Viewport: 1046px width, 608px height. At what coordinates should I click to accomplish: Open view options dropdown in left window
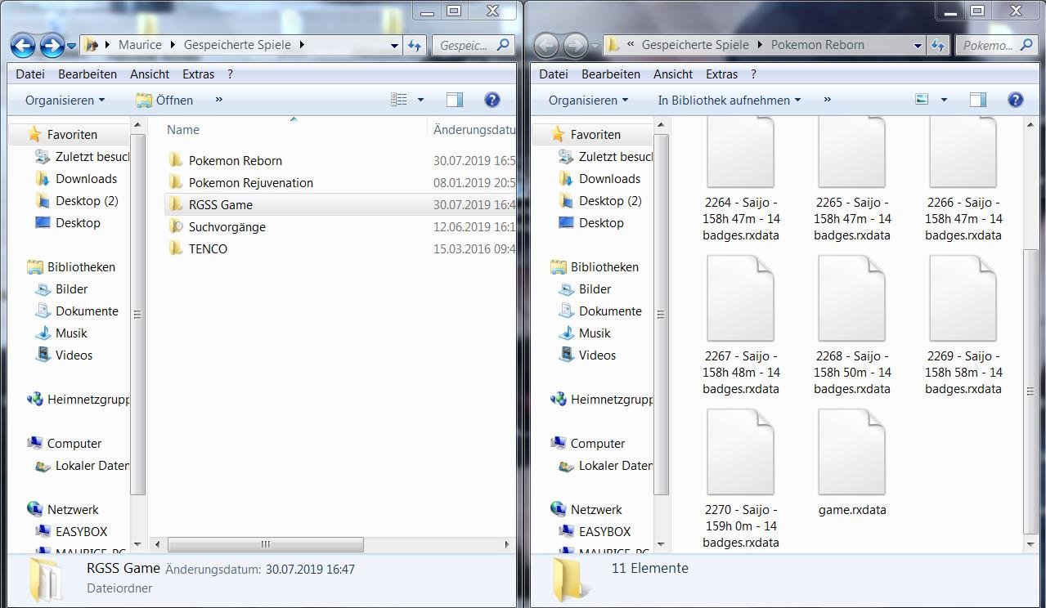click(420, 100)
